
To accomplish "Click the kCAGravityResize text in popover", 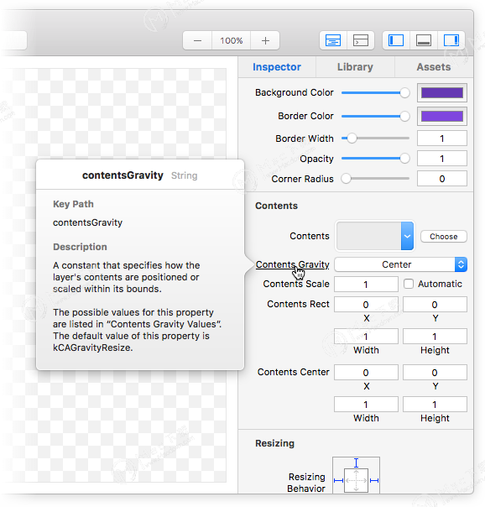I will click(93, 348).
